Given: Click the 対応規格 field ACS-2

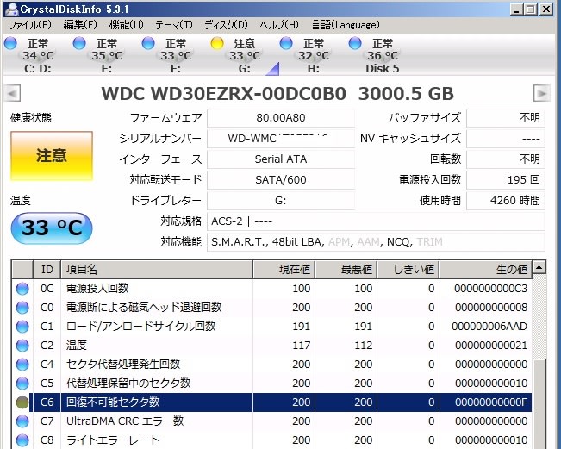Looking at the screenshot, I should point(376,221).
